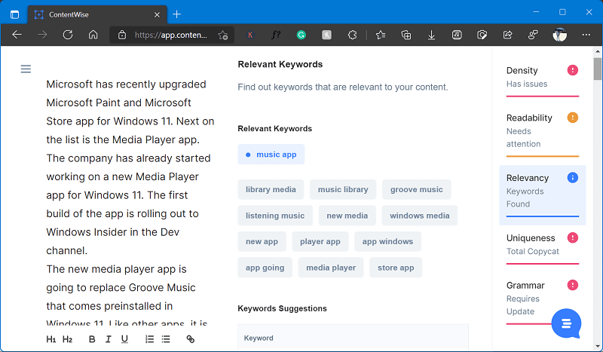Open the Favorites list icon
The image size is (603, 352).
(x=381, y=35)
